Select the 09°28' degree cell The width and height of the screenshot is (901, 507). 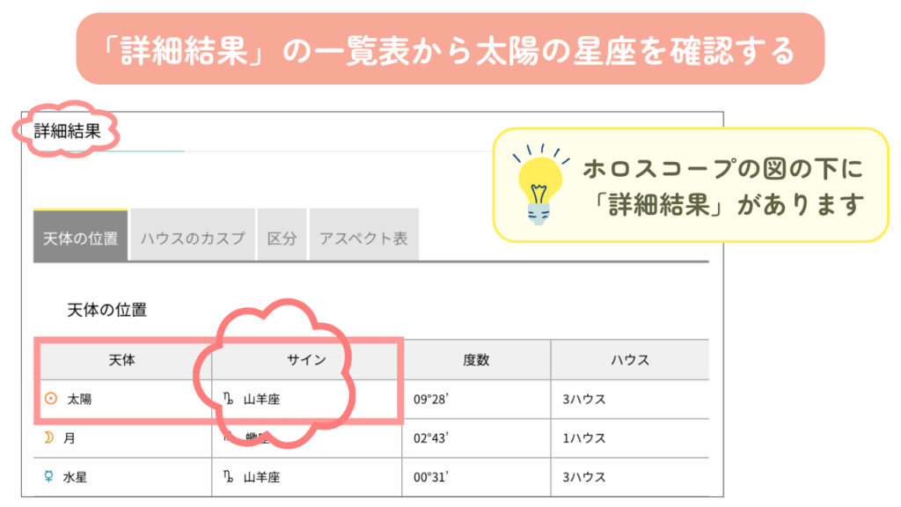click(x=433, y=400)
